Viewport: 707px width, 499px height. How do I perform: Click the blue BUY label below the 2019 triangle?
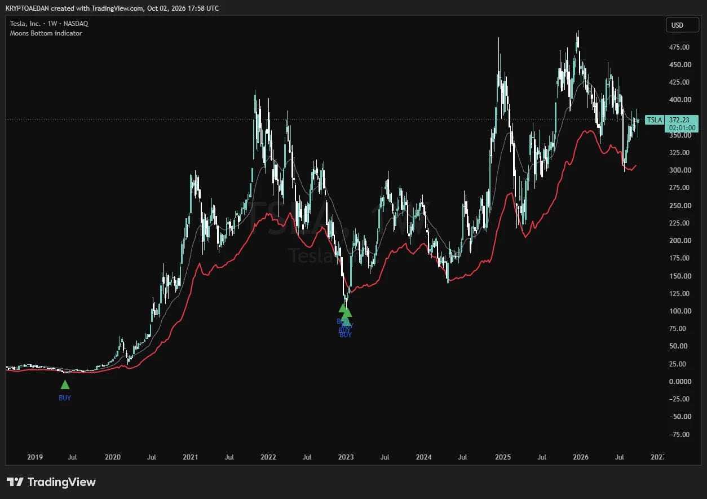(x=65, y=398)
